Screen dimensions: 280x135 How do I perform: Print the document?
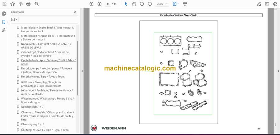click(x=28, y=4)
